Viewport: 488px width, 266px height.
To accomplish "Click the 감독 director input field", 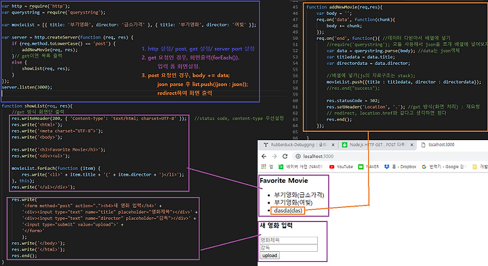I will click(289, 248).
